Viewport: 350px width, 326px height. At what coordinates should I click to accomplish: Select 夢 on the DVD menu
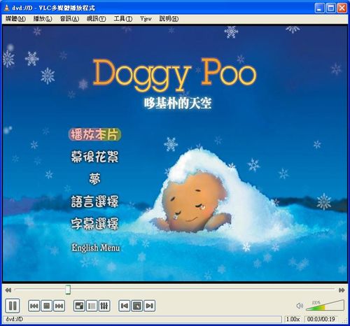(94, 179)
